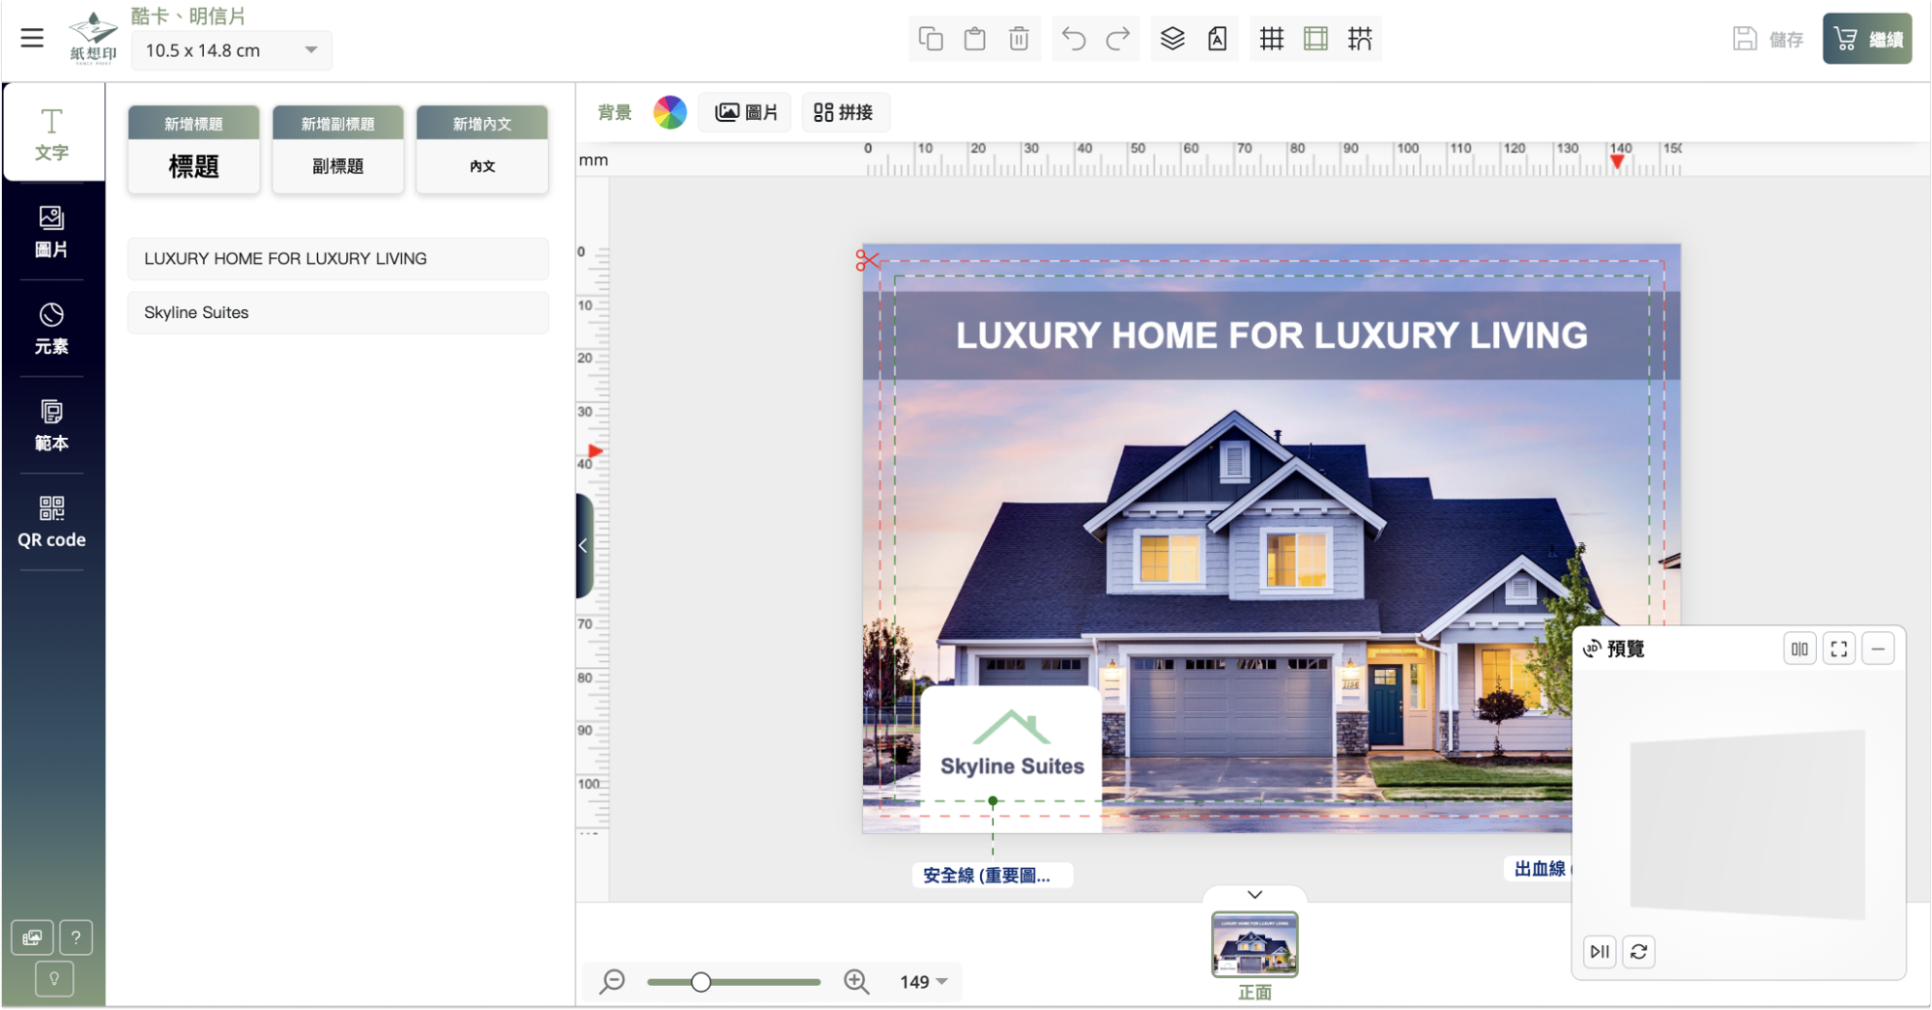The height and width of the screenshot is (1010, 1932).
Task: Select the 圖片 sidebar tab
Action: [52, 232]
